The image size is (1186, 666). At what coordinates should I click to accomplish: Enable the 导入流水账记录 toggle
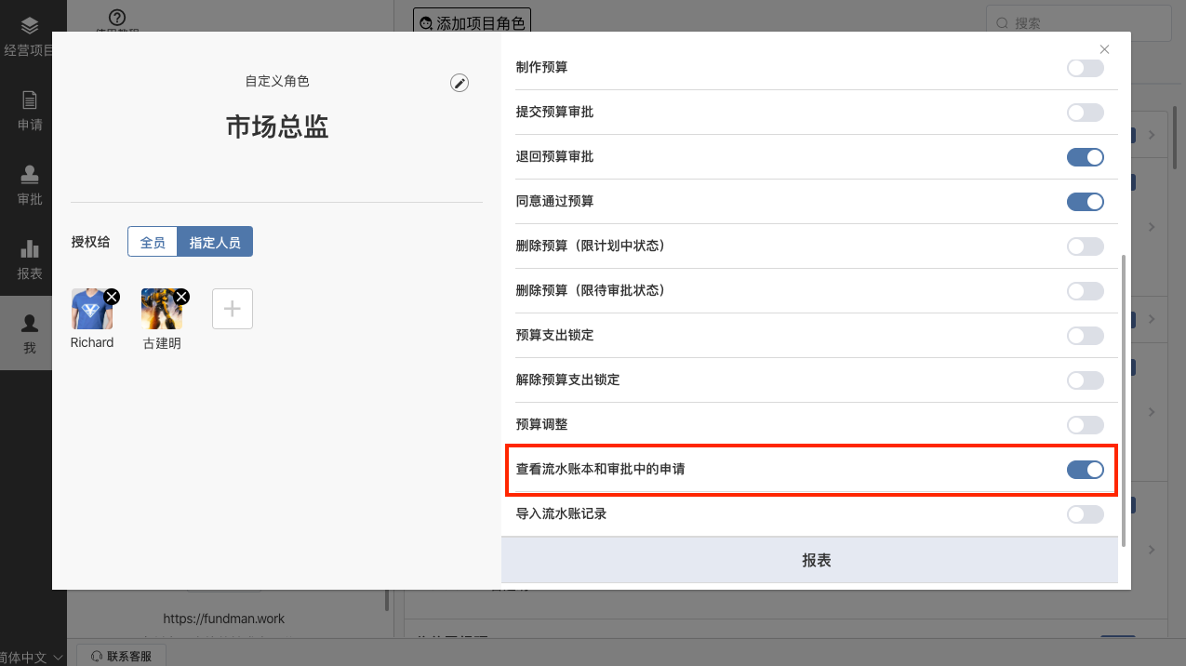point(1085,514)
